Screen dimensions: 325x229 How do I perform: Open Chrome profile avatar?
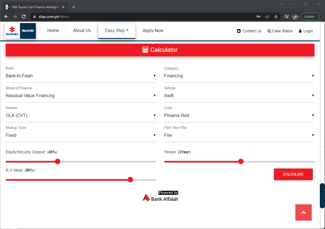pos(295,17)
